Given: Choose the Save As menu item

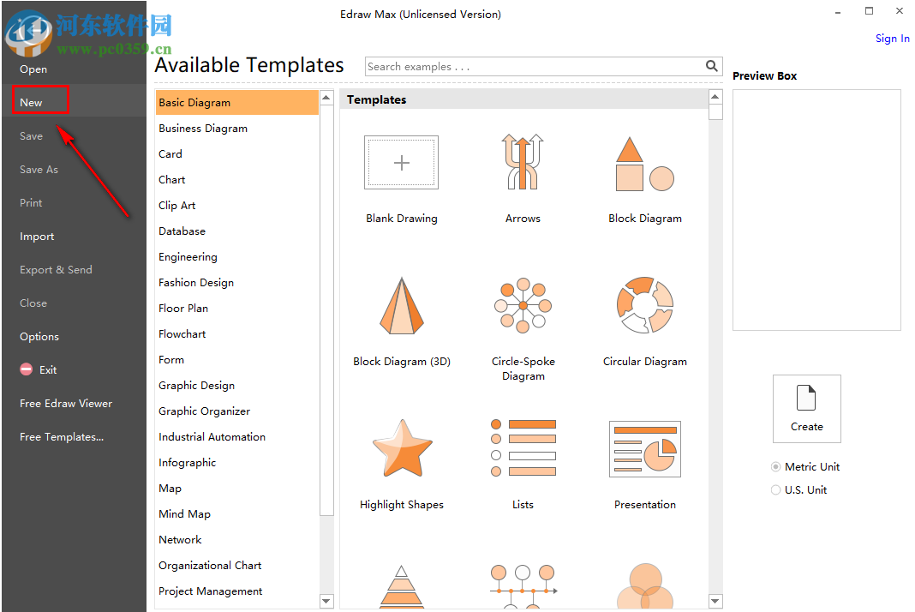Looking at the screenshot, I should point(39,170).
